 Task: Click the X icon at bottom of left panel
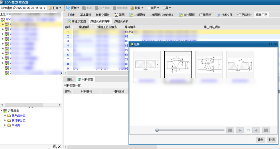click(59, 147)
